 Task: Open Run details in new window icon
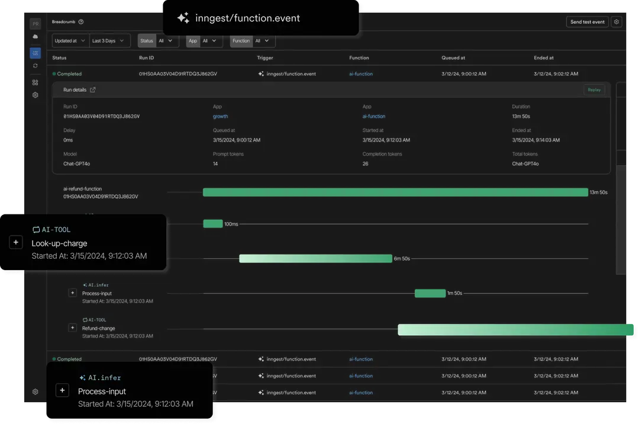[x=93, y=90]
